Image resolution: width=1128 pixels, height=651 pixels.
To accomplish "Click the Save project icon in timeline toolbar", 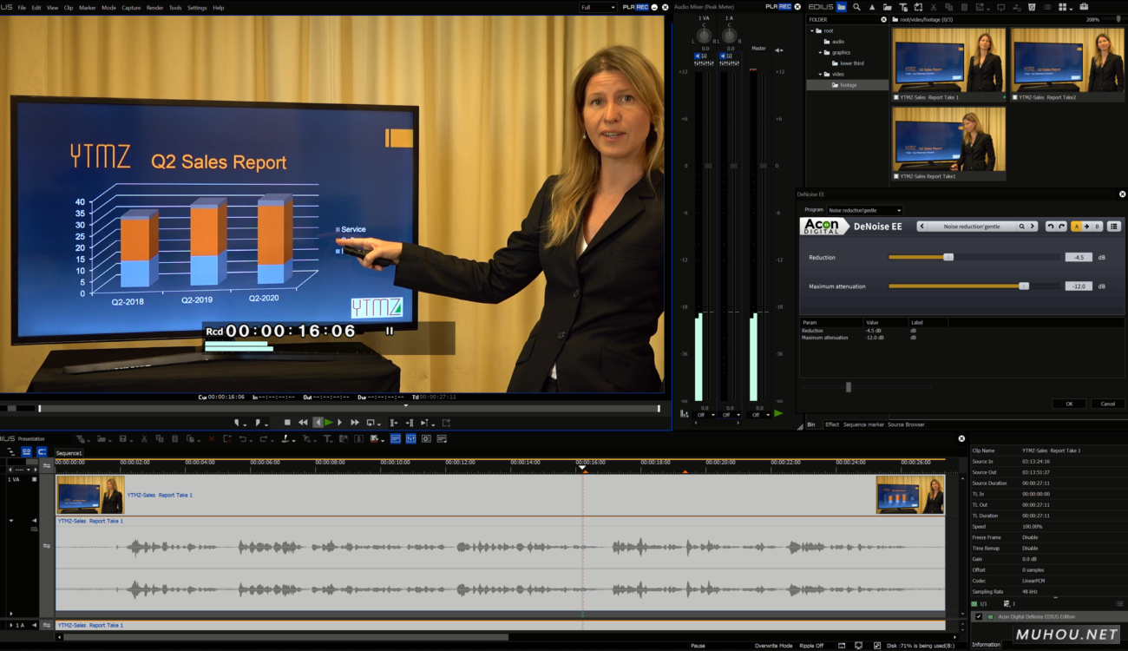I will point(122,439).
